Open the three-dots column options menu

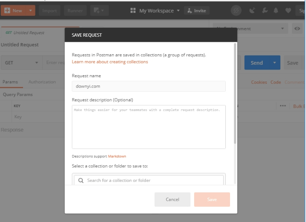[283, 106]
